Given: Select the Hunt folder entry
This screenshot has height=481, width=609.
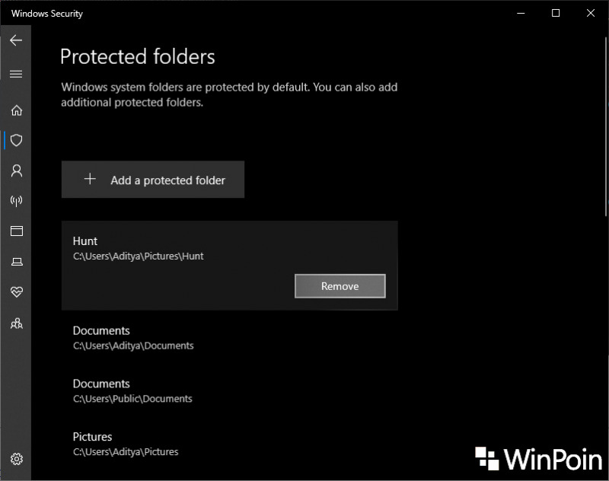Looking at the screenshot, I should click(x=230, y=266).
